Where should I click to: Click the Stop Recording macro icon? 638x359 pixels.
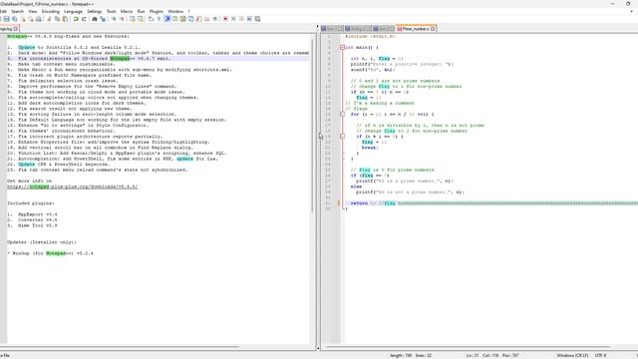click(233, 19)
